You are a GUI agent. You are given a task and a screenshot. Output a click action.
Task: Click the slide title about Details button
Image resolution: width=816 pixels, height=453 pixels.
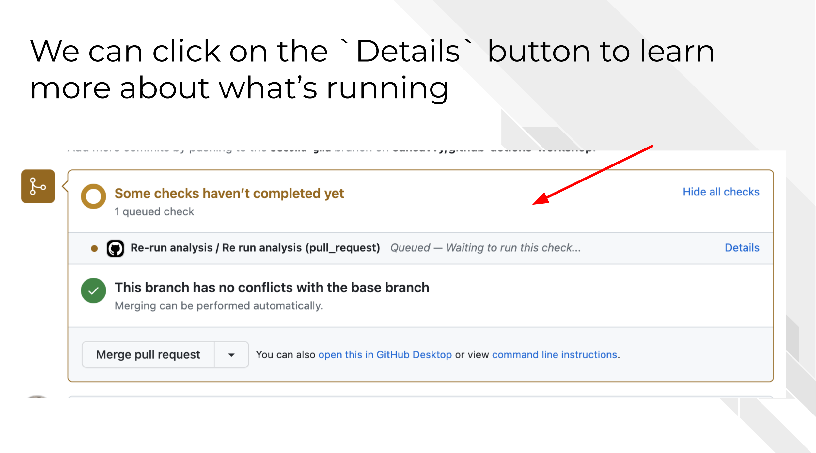click(x=372, y=69)
